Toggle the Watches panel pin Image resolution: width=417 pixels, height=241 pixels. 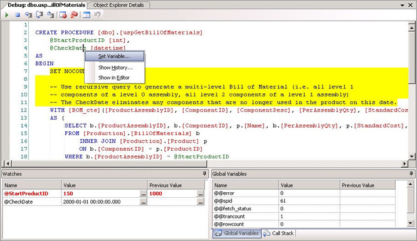point(204,173)
